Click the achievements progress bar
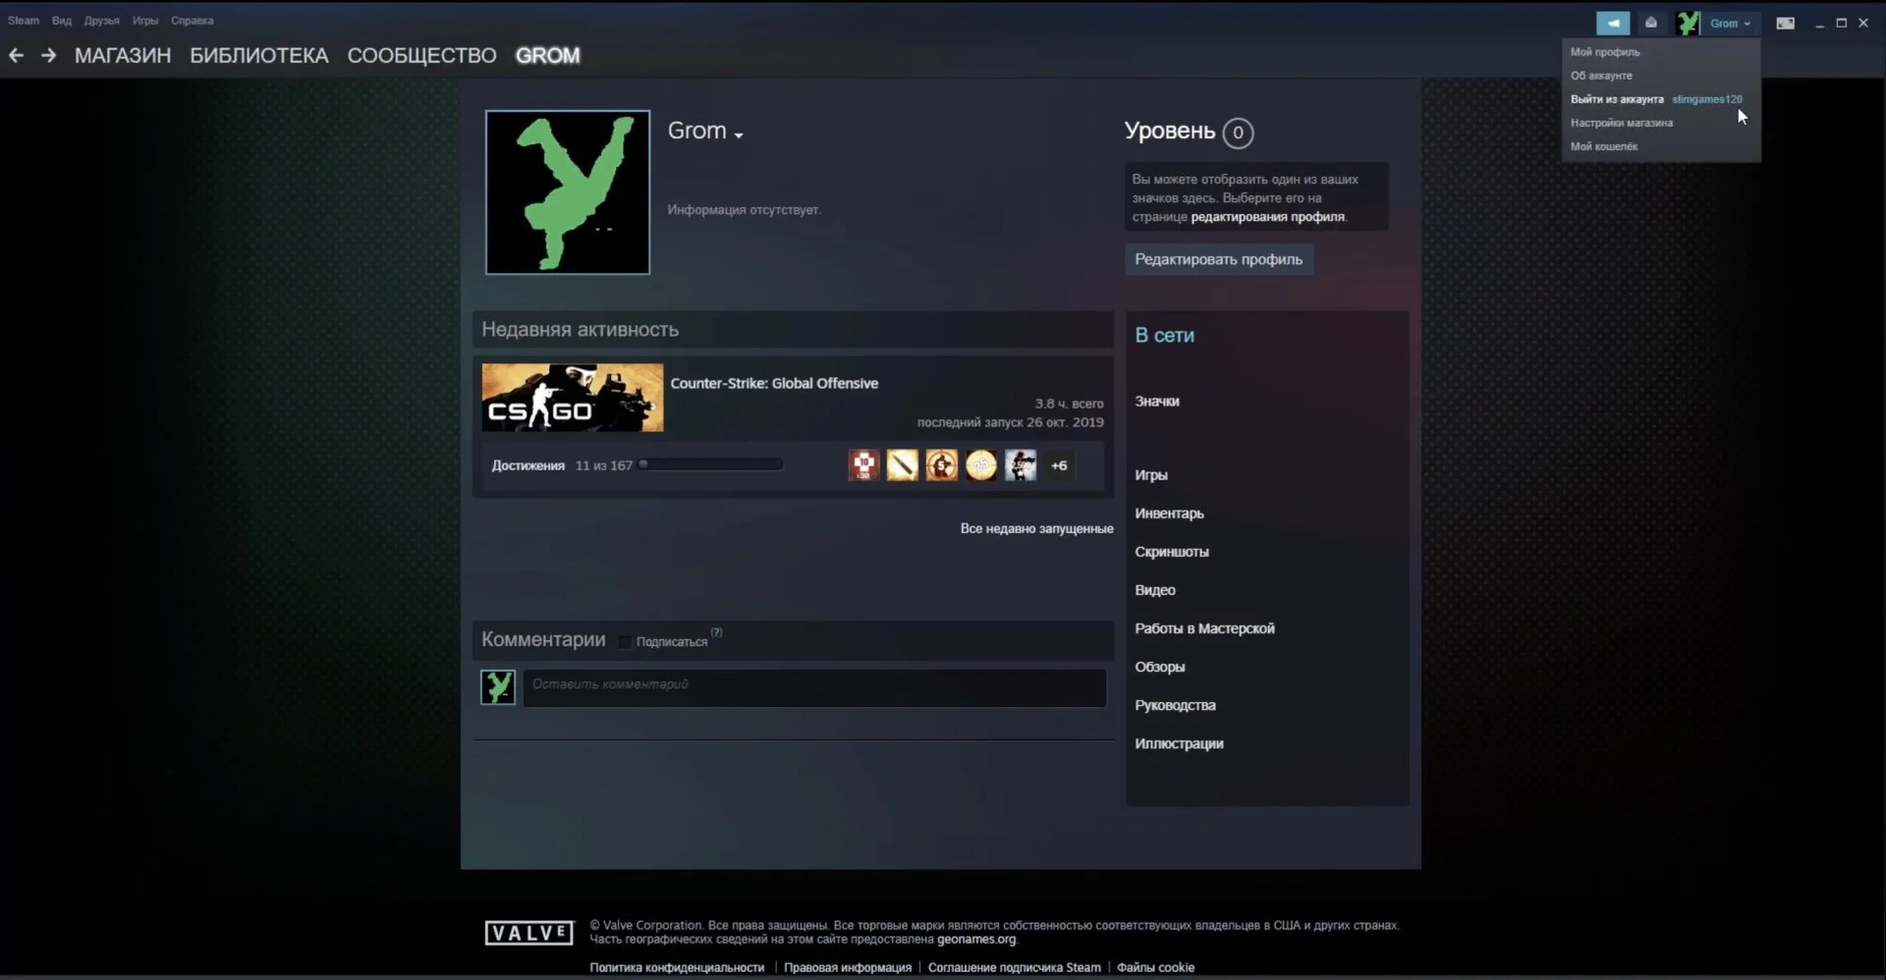1886x980 pixels. (711, 464)
